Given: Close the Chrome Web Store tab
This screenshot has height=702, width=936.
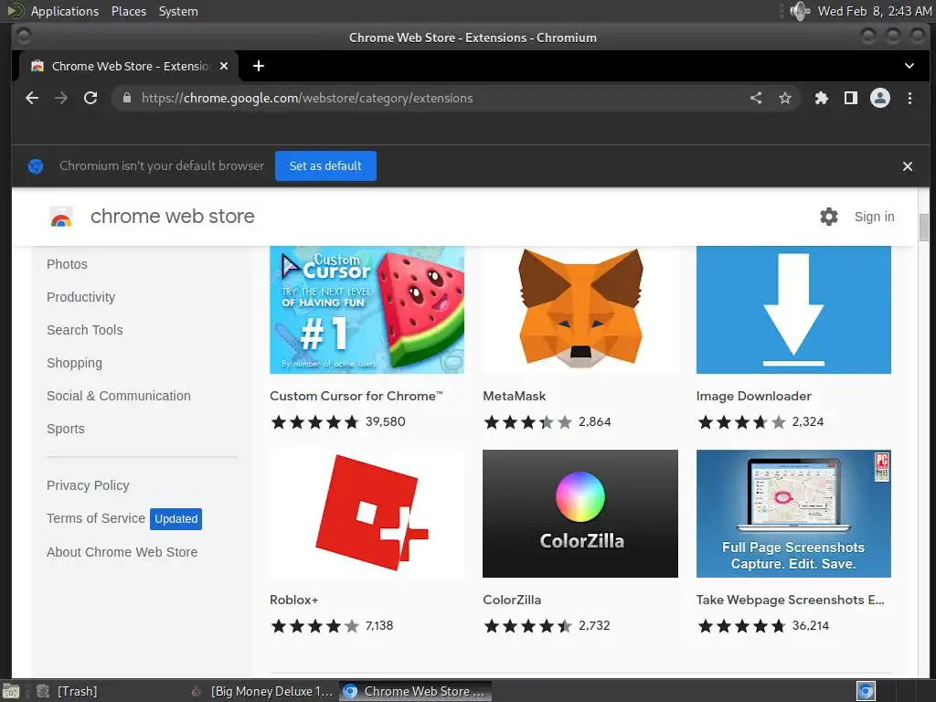Looking at the screenshot, I should [x=224, y=66].
